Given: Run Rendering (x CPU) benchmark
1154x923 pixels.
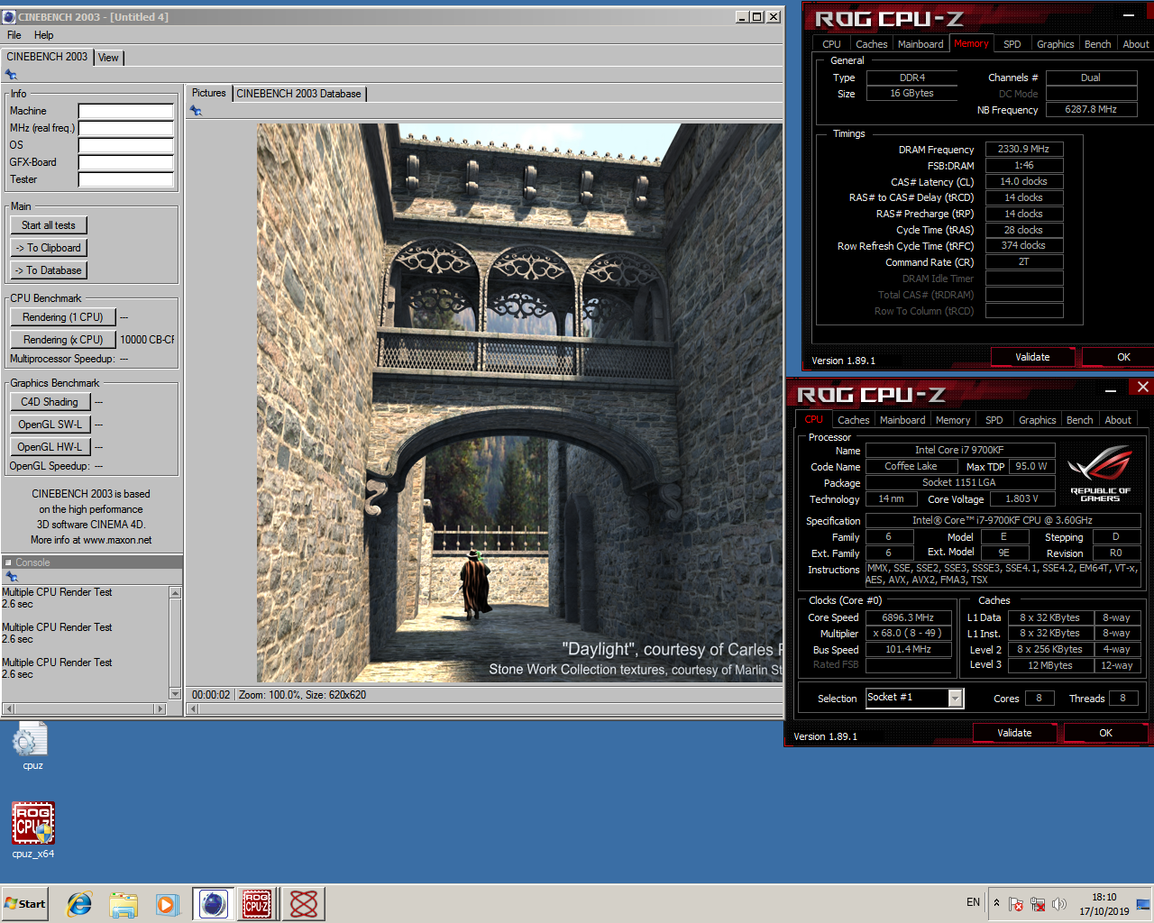Looking at the screenshot, I should (x=63, y=340).
